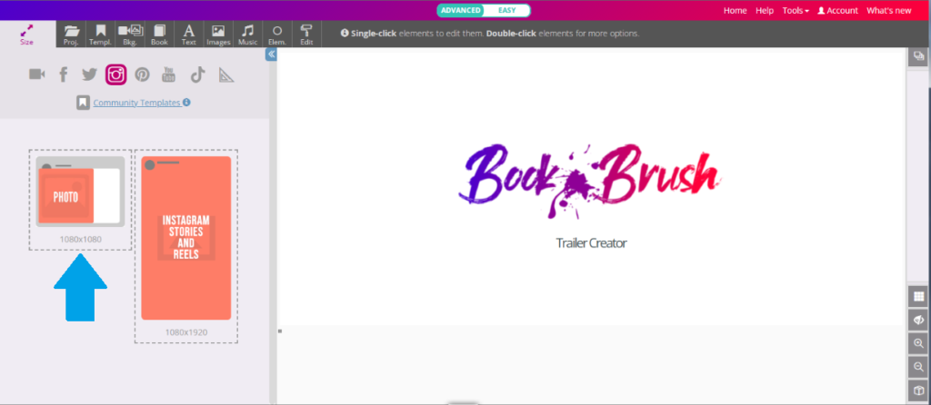Select the video camera size category

tap(36, 74)
